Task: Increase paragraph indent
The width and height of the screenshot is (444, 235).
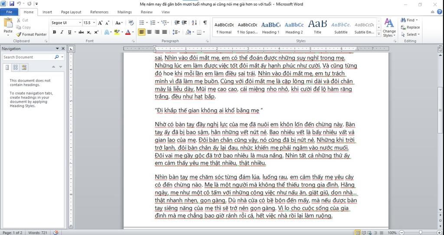Action: coord(184,23)
